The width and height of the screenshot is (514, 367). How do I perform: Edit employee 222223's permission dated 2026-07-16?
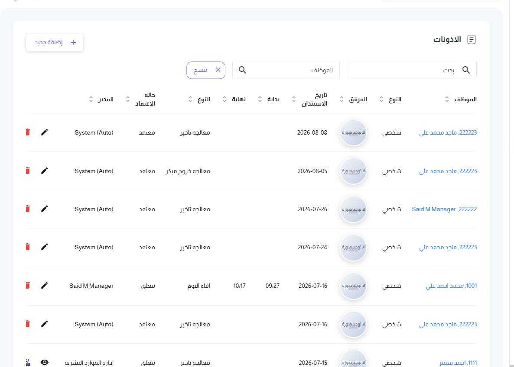(45, 324)
